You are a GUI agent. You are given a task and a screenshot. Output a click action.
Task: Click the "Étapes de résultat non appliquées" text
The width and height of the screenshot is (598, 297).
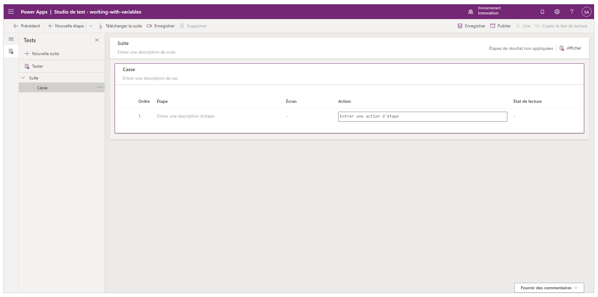pyautogui.click(x=521, y=49)
